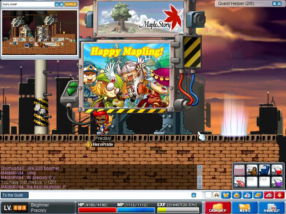
Task: Click the blank white square chat button
Action: [x=208, y=195]
